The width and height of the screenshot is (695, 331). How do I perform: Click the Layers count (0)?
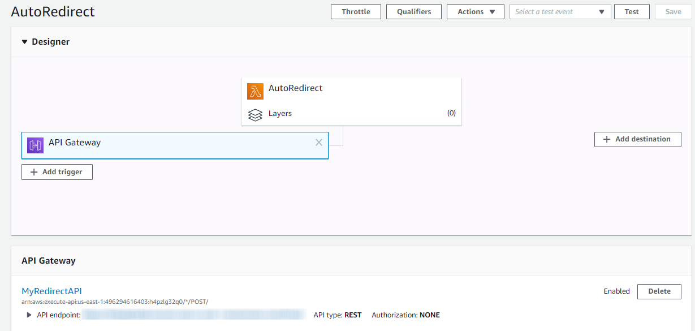[x=451, y=113]
